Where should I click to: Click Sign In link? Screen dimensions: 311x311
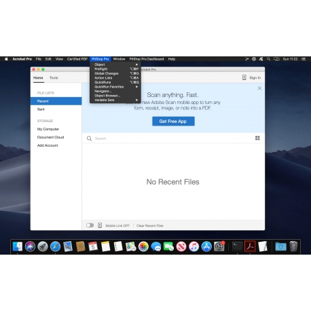(255, 78)
